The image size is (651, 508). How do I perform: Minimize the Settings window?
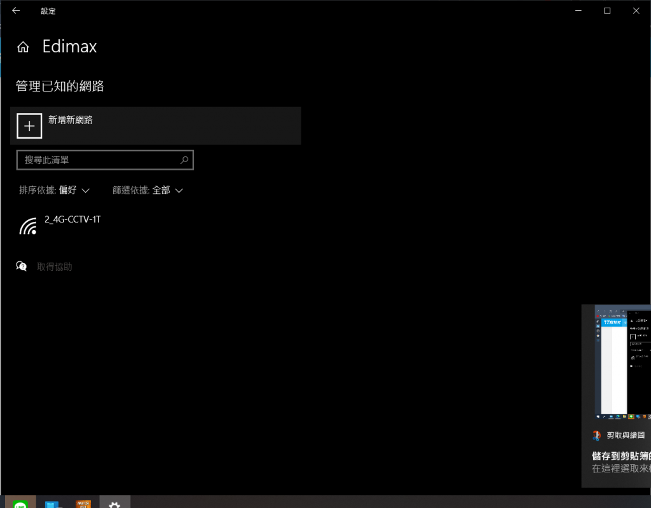[579, 11]
